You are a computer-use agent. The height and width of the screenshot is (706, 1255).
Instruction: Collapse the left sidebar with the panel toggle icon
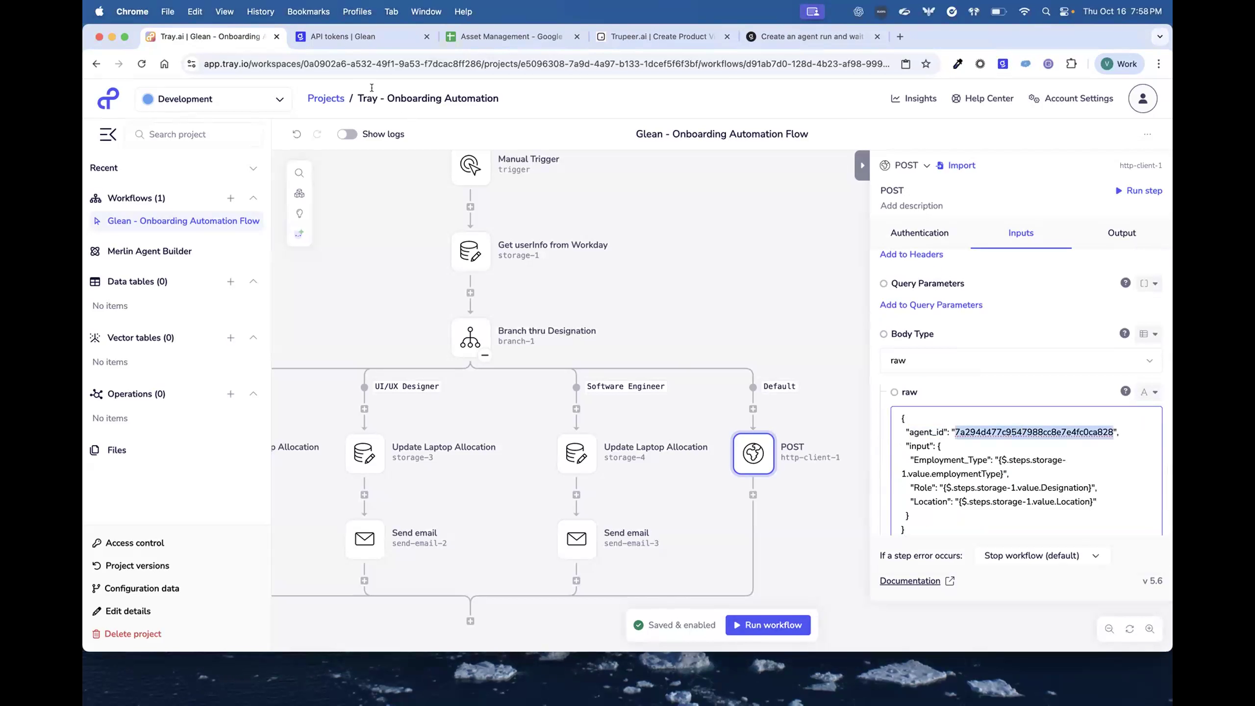[108, 134]
